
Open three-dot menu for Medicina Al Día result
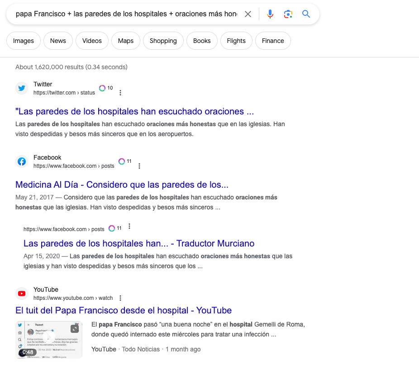coord(139,166)
